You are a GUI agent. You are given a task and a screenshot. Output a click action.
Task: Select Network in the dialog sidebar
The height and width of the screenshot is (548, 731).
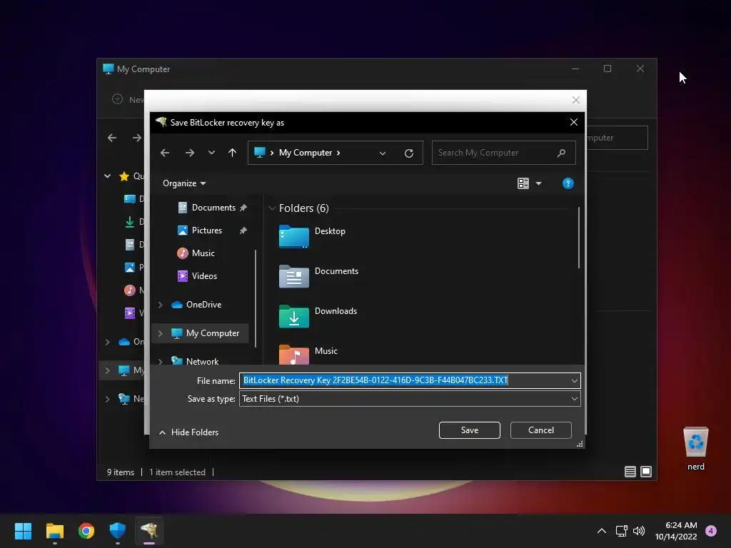click(x=202, y=361)
